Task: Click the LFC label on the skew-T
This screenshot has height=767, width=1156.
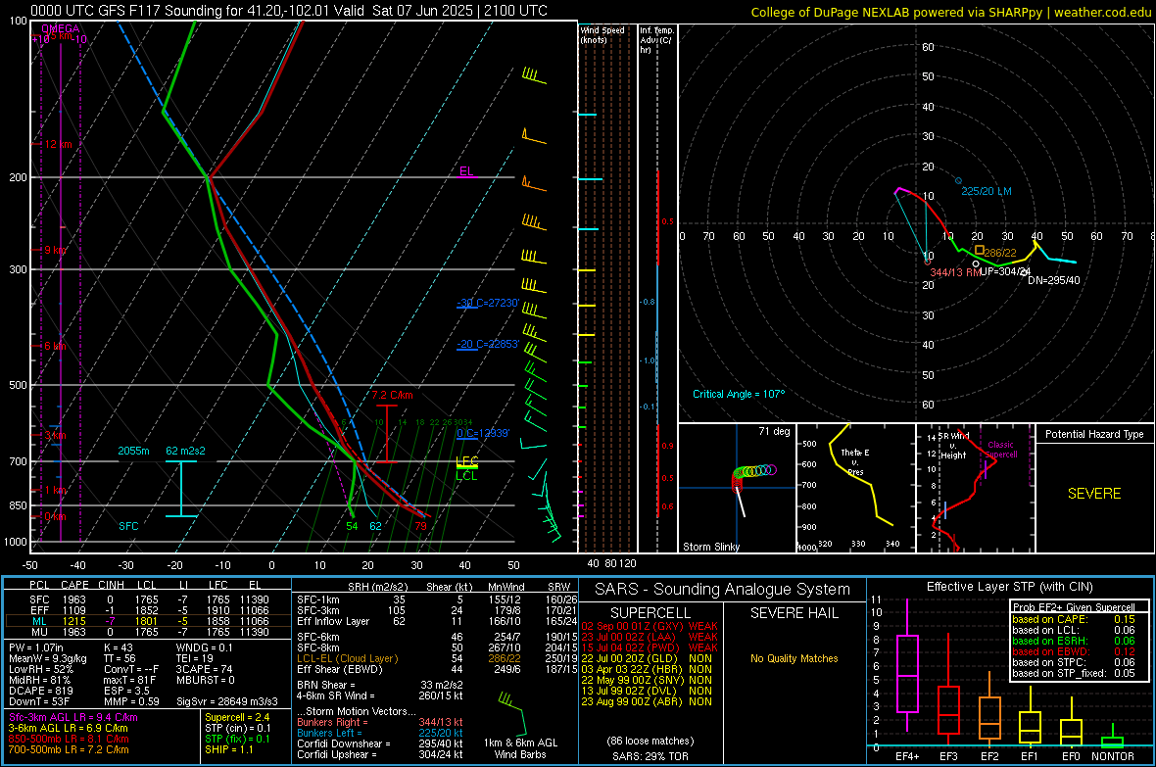Action: [x=466, y=461]
